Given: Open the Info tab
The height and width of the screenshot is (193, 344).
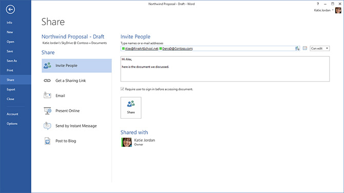Looking at the screenshot, I should tap(9, 23).
